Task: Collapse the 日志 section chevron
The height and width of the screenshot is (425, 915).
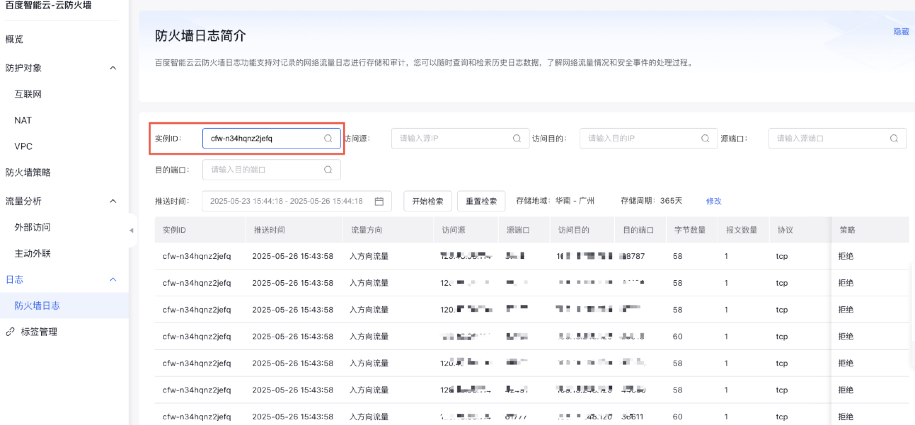Action: (113, 279)
